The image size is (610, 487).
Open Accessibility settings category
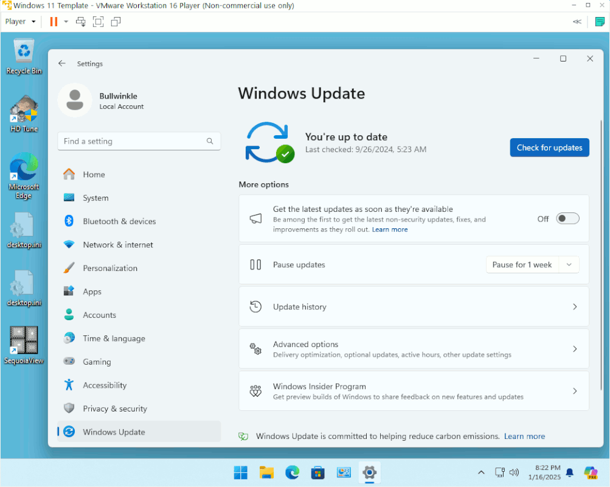point(139,385)
